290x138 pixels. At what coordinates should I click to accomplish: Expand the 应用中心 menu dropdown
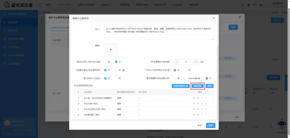pyautogui.click(x=107, y=5)
